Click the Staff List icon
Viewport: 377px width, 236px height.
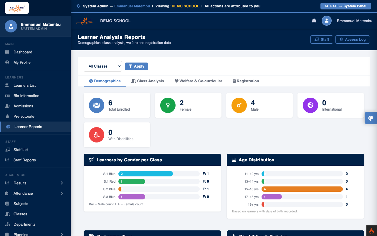(8, 150)
